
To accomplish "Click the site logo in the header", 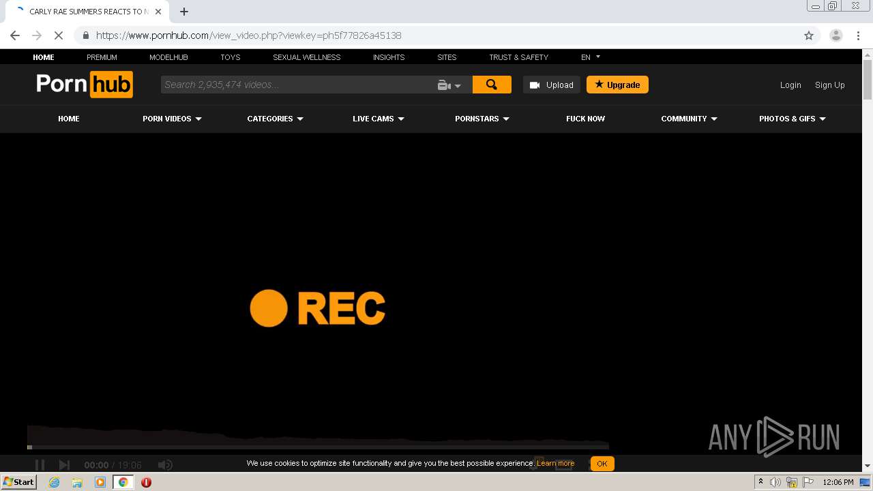I will tap(85, 85).
